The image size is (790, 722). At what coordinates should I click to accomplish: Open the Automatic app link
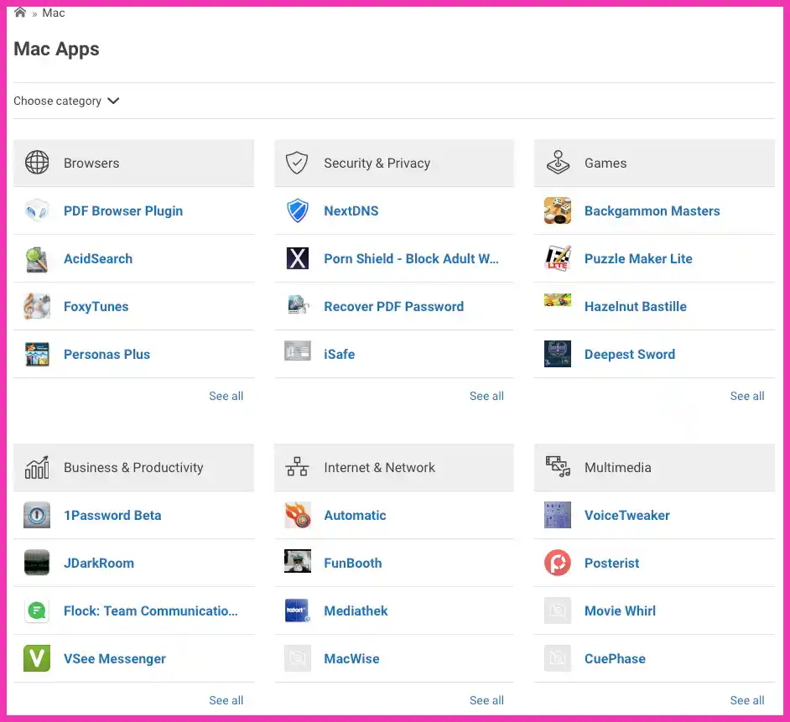click(356, 515)
